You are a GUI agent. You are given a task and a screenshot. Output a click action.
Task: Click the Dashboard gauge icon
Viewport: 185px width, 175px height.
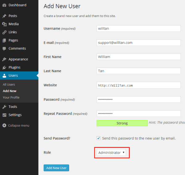(x=4, y=5)
